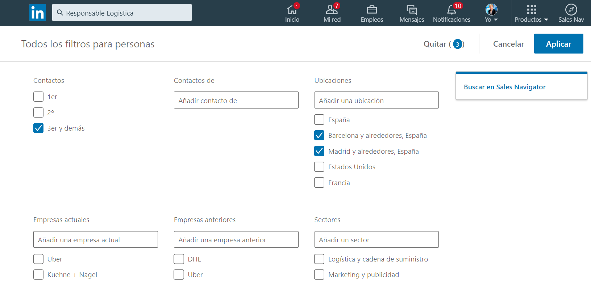
Task: Check the Kuehne + Nagel checkbox
Action: tap(38, 275)
